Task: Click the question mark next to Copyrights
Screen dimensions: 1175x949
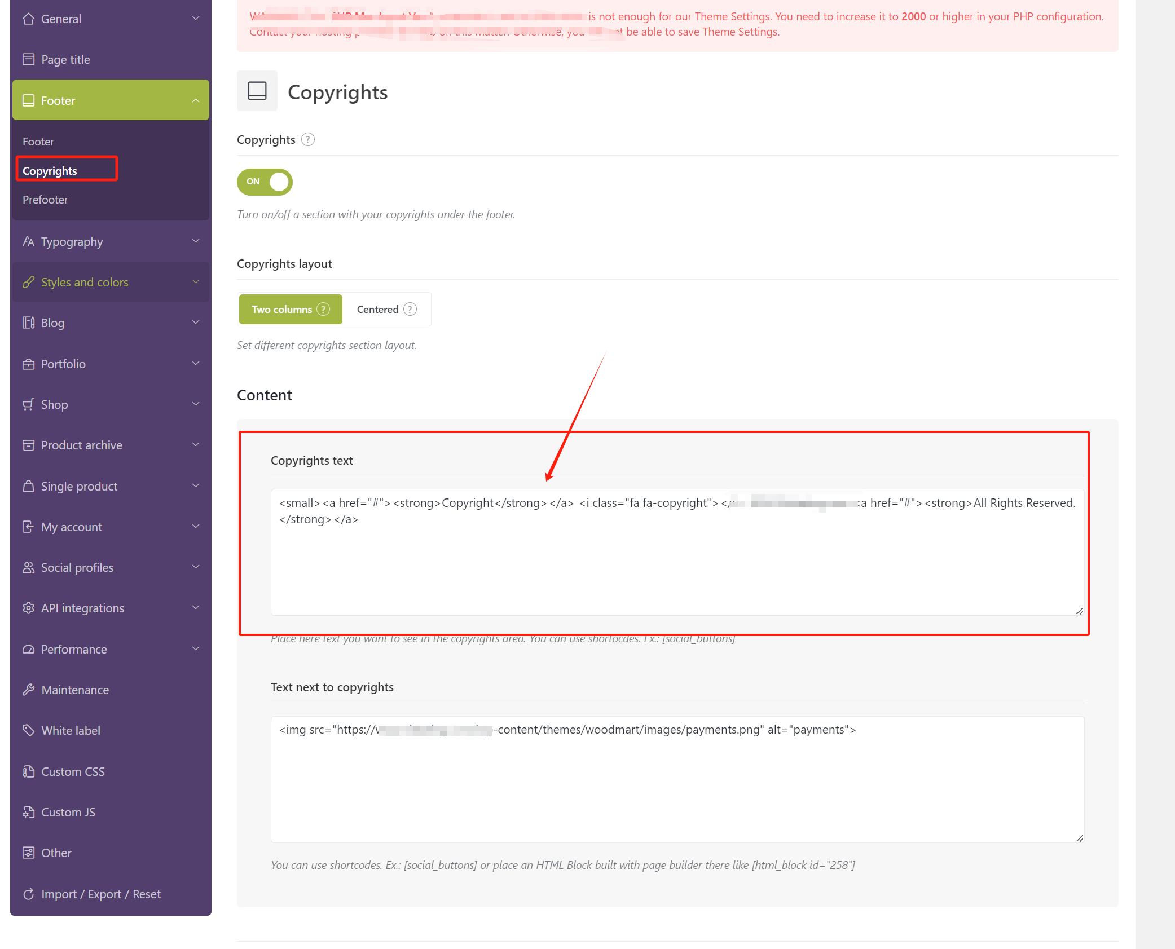Action: tap(309, 139)
